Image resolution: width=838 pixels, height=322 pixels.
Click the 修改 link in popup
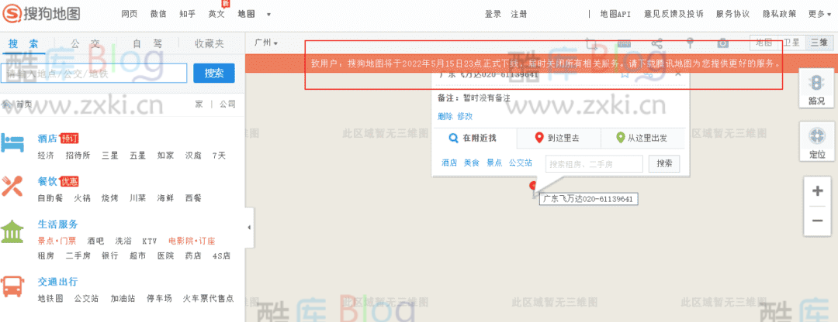[465, 116]
